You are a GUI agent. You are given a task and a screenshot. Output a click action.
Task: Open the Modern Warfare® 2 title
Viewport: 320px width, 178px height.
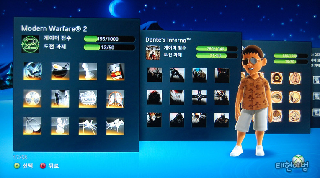coord(54,29)
